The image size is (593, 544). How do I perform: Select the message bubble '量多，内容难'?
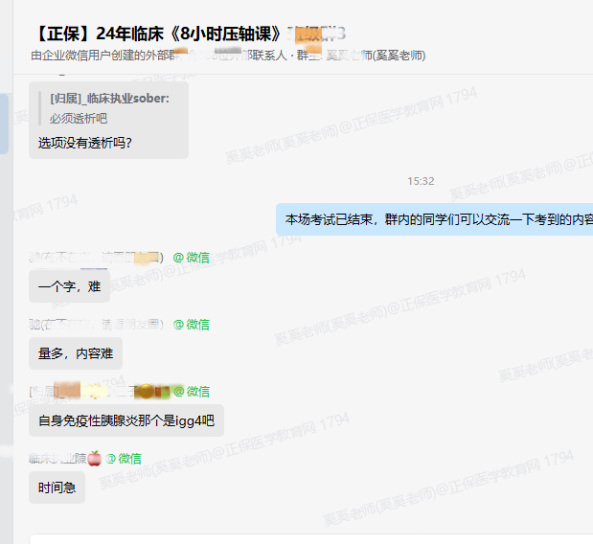click(x=75, y=353)
